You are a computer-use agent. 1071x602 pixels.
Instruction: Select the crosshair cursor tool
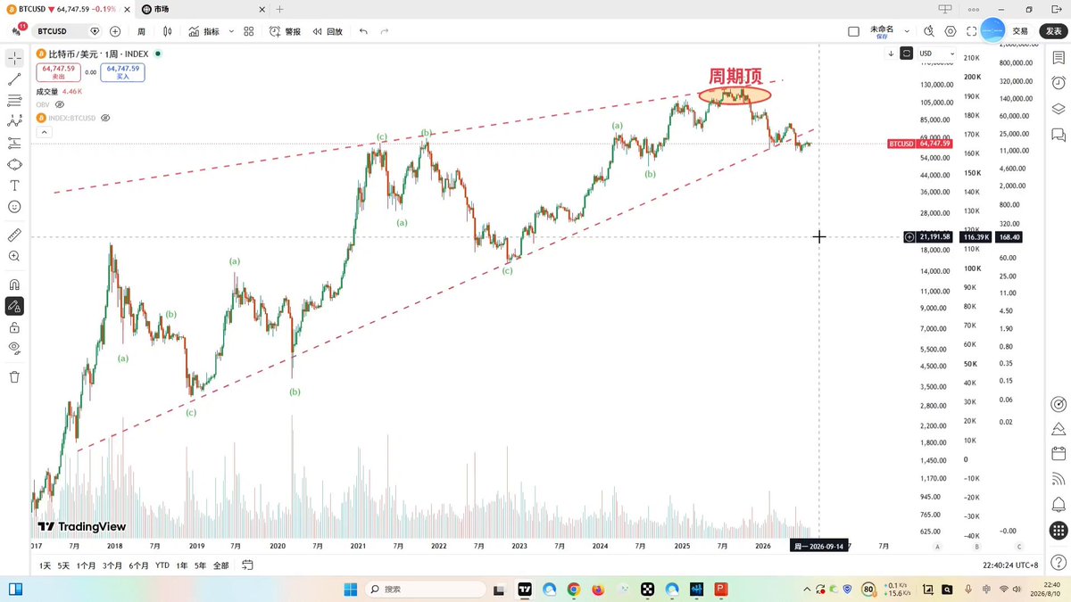coord(14,58)
